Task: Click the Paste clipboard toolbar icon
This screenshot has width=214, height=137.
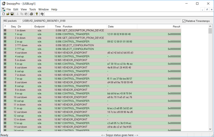Action: tap(26, 14)
